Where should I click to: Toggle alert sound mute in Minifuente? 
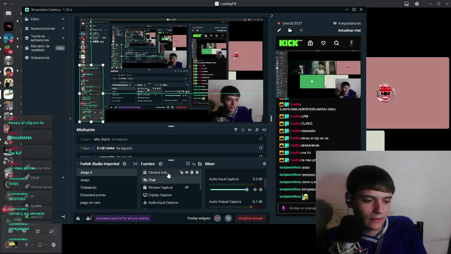[257, 130]
